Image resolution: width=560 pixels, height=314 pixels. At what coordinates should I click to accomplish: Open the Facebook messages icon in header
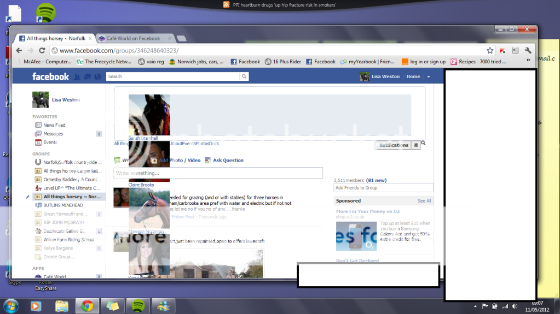(x=87, y=76)
